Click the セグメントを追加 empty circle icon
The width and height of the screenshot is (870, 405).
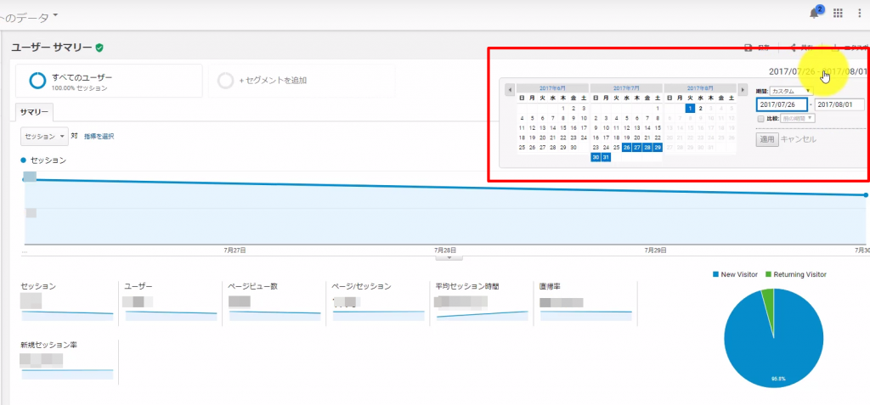[225, 81]
